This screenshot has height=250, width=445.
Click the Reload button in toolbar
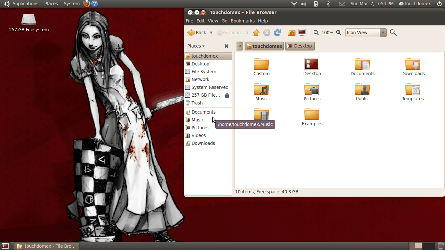[277, 33]
